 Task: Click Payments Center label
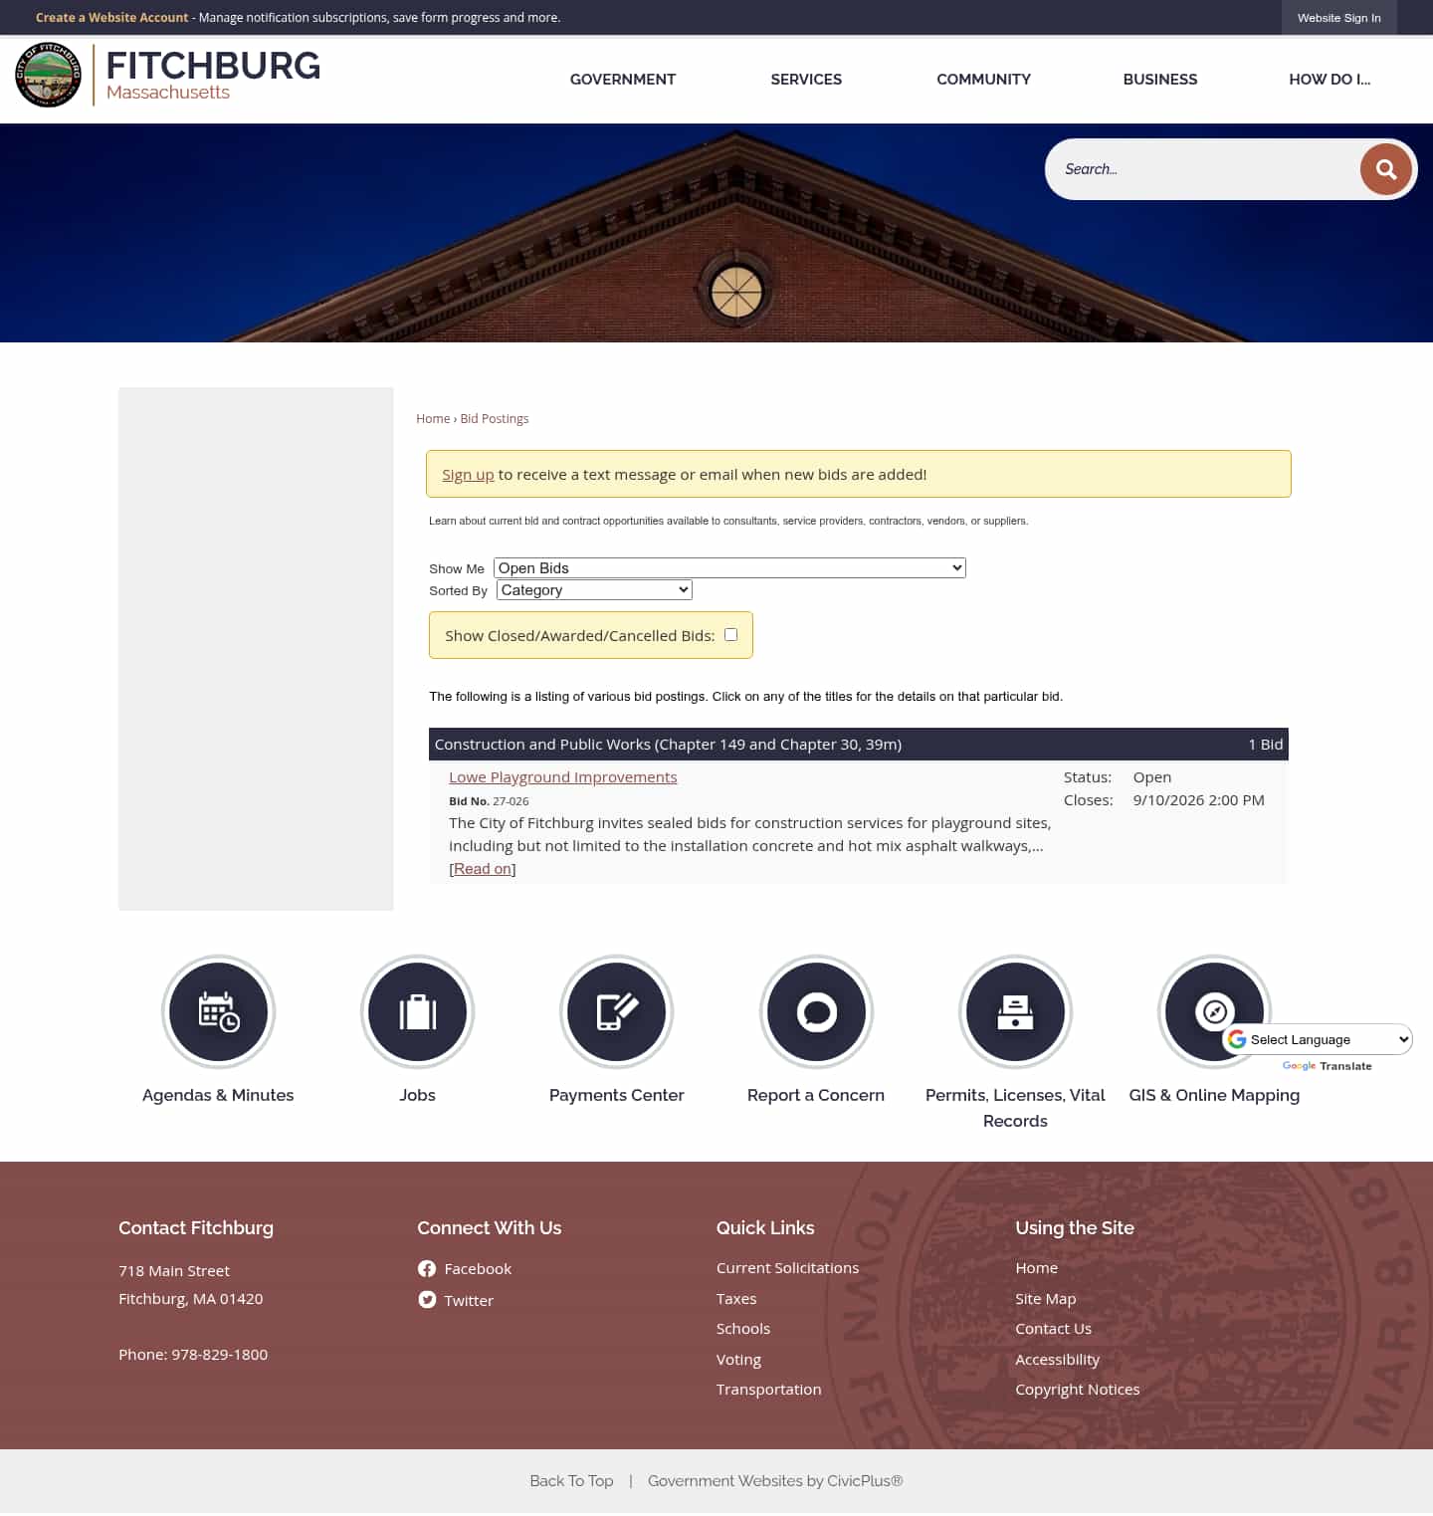tap(617, 1095)
